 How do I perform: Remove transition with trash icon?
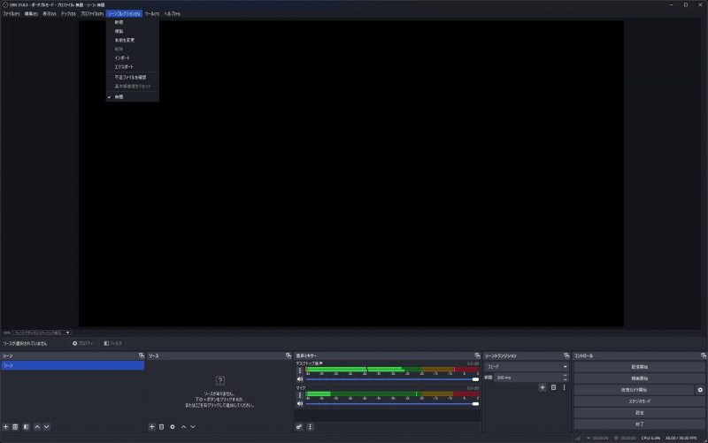[554, 387]
